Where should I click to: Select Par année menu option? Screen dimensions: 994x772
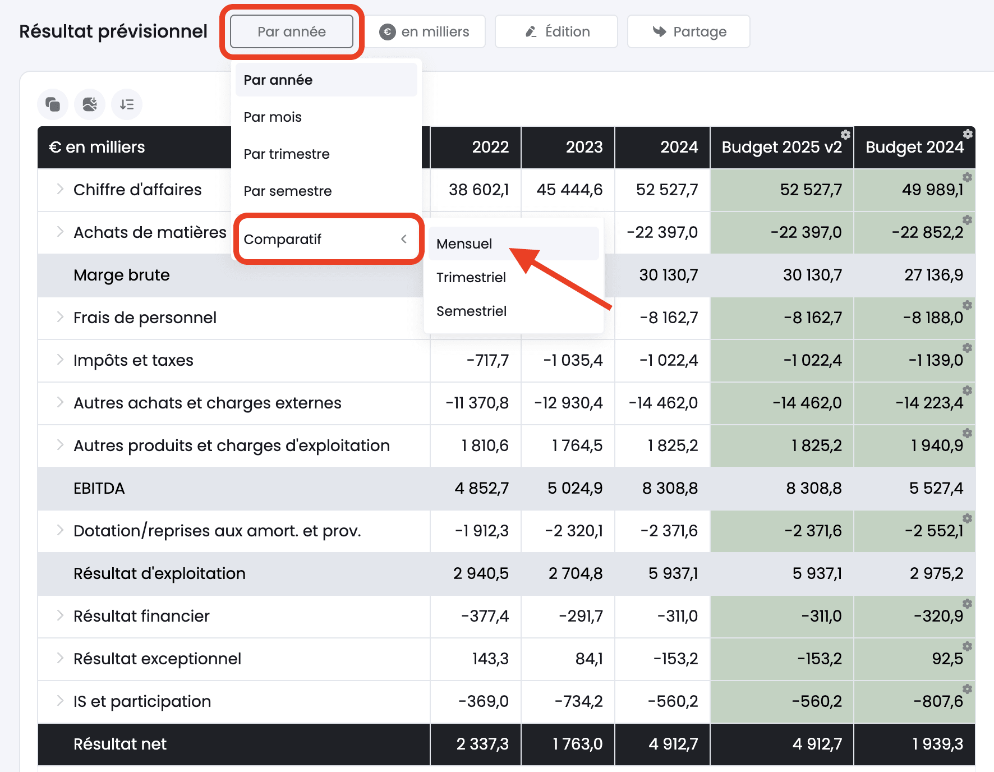pos(326,80)
